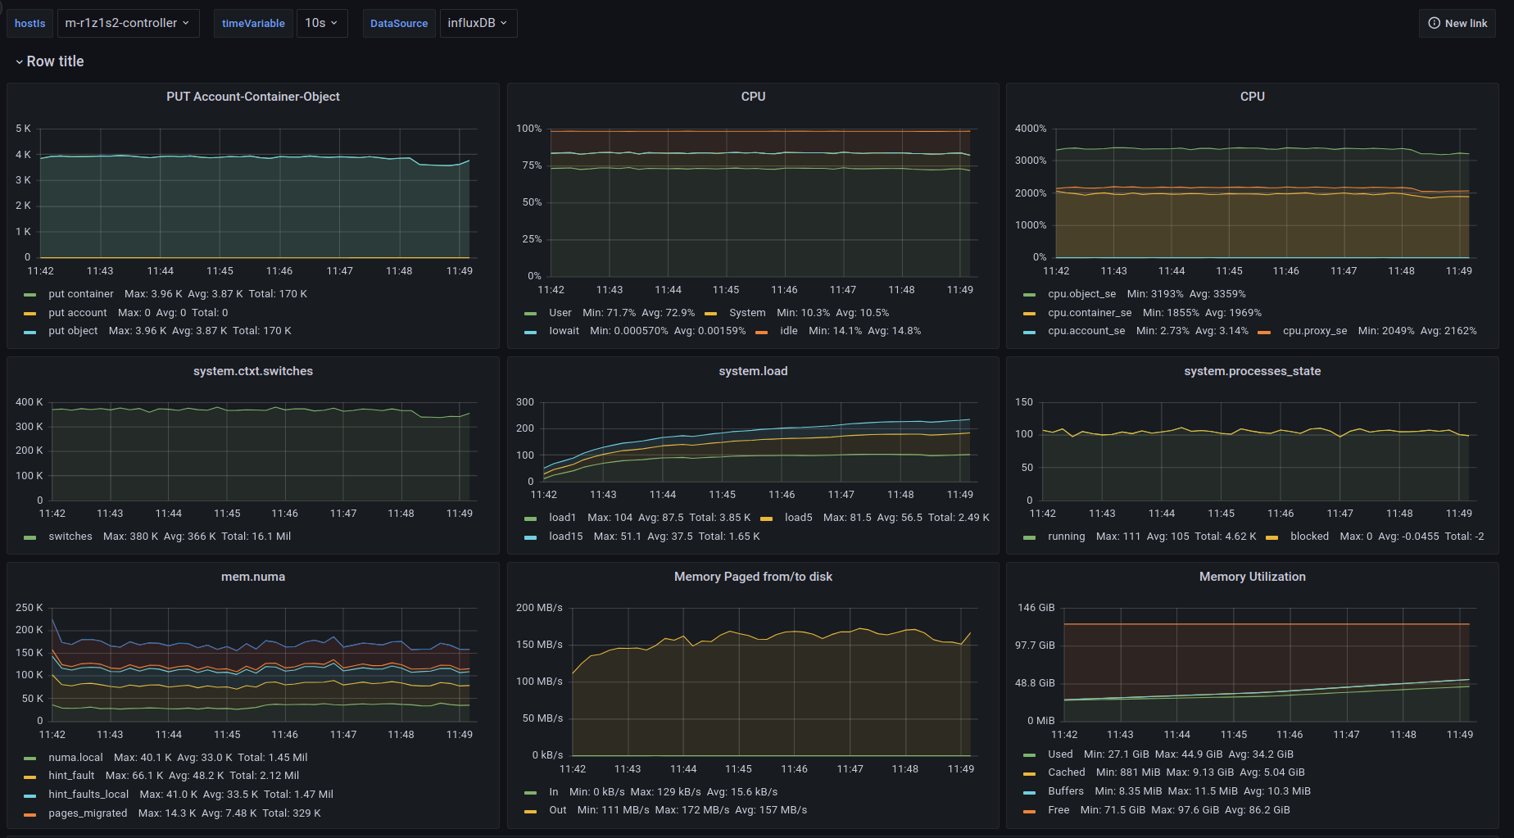Click the yellow swatch beside cpu.container_se

coord(1029,314)
